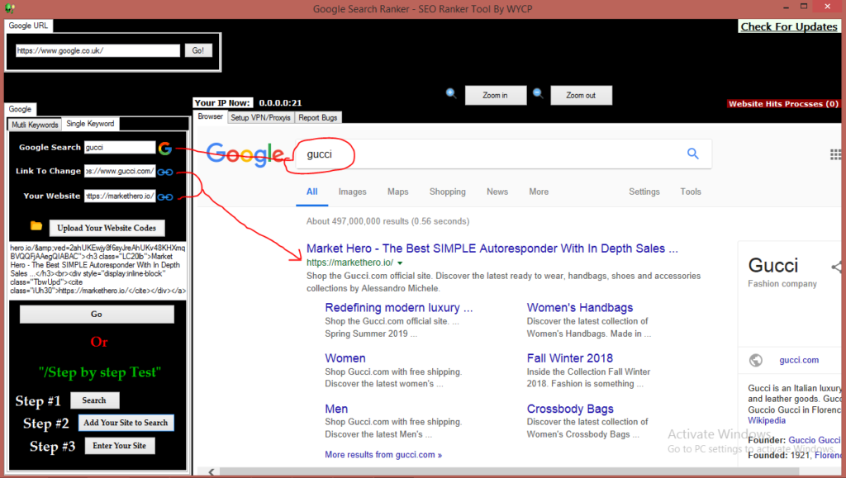Click the chain link icon beside Your Website

(165, 196)
